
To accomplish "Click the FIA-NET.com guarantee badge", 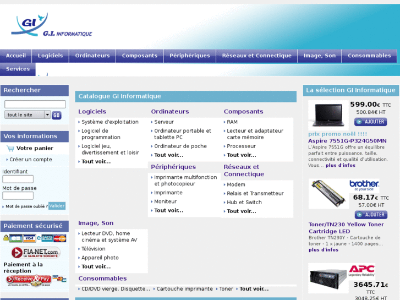I will coord(36,253).
